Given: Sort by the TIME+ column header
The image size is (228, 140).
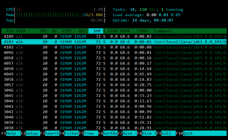Looking at the screenshot, I should [143, 31].
